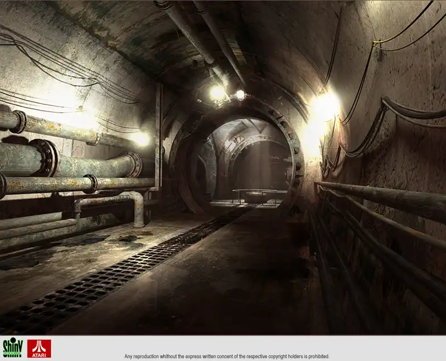Screen dimensions: 446x361
Task: Click the green Shiny logo
Action: (x=12, y=348)
